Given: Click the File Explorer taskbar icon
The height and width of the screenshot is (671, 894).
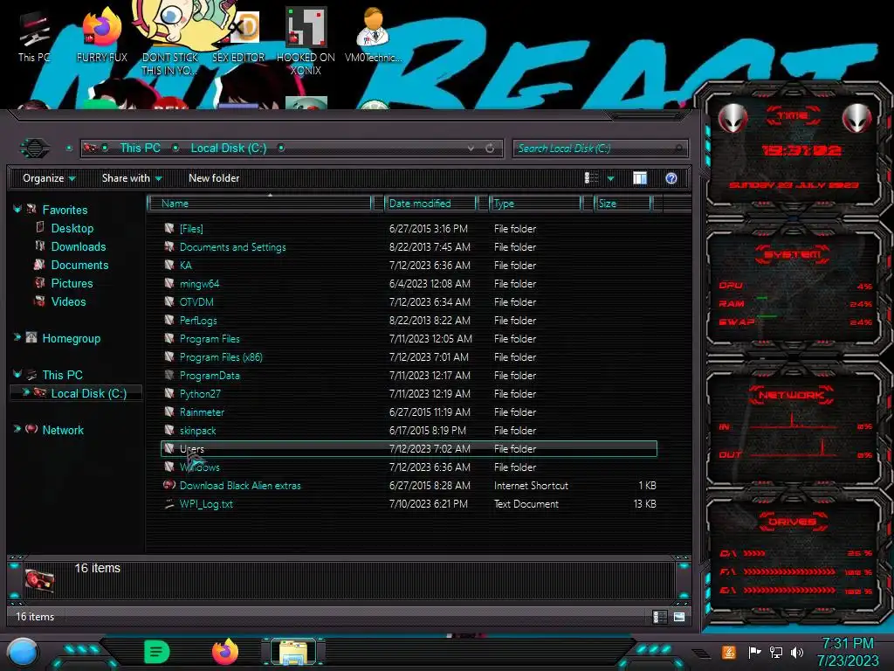Looking at the screenshot, I should click(293, 652).
